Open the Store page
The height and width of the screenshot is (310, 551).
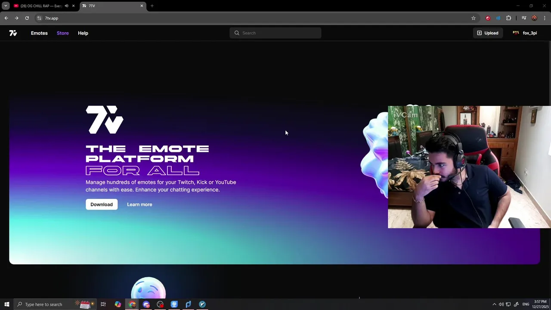tap(63, 33)
